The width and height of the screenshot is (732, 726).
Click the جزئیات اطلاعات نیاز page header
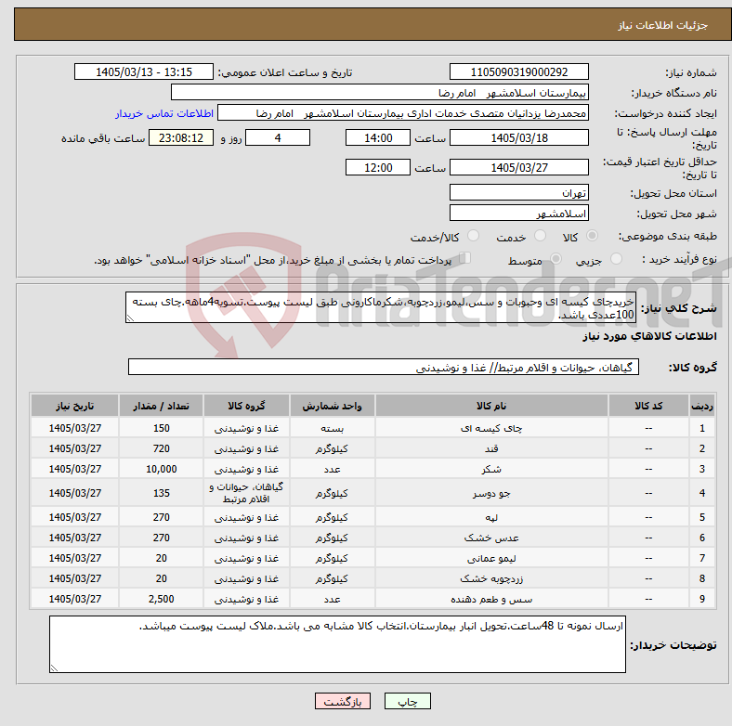(x=662, y=25)
